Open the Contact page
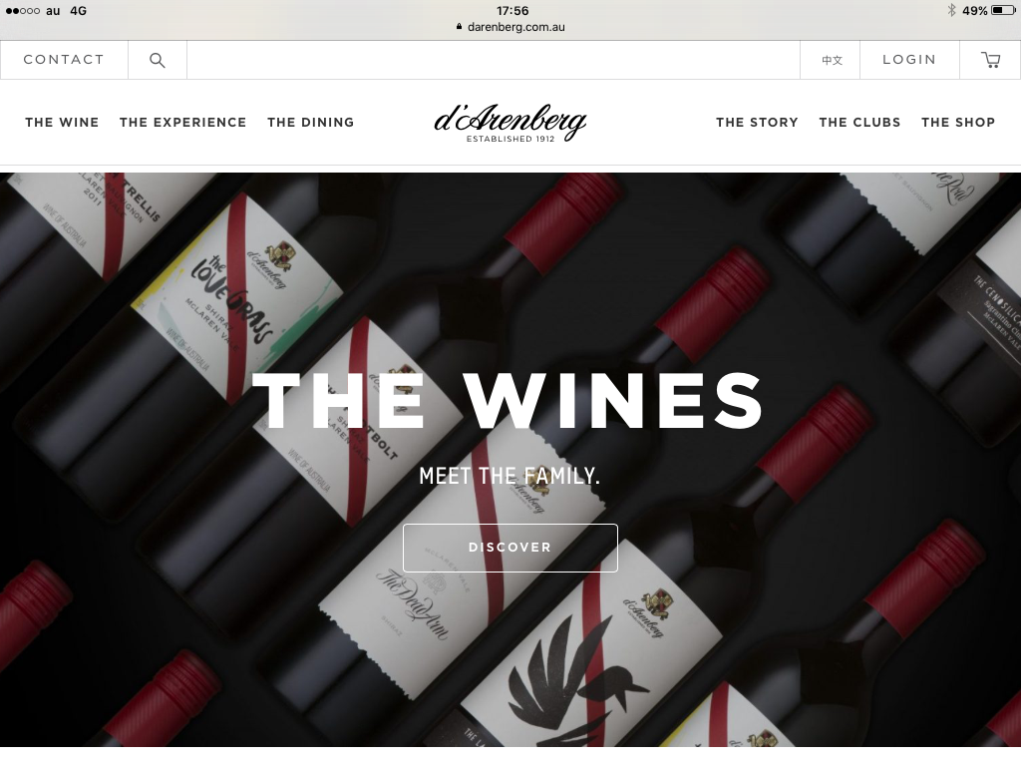Screen dimensions: 1021x766 tap(64, 60)
